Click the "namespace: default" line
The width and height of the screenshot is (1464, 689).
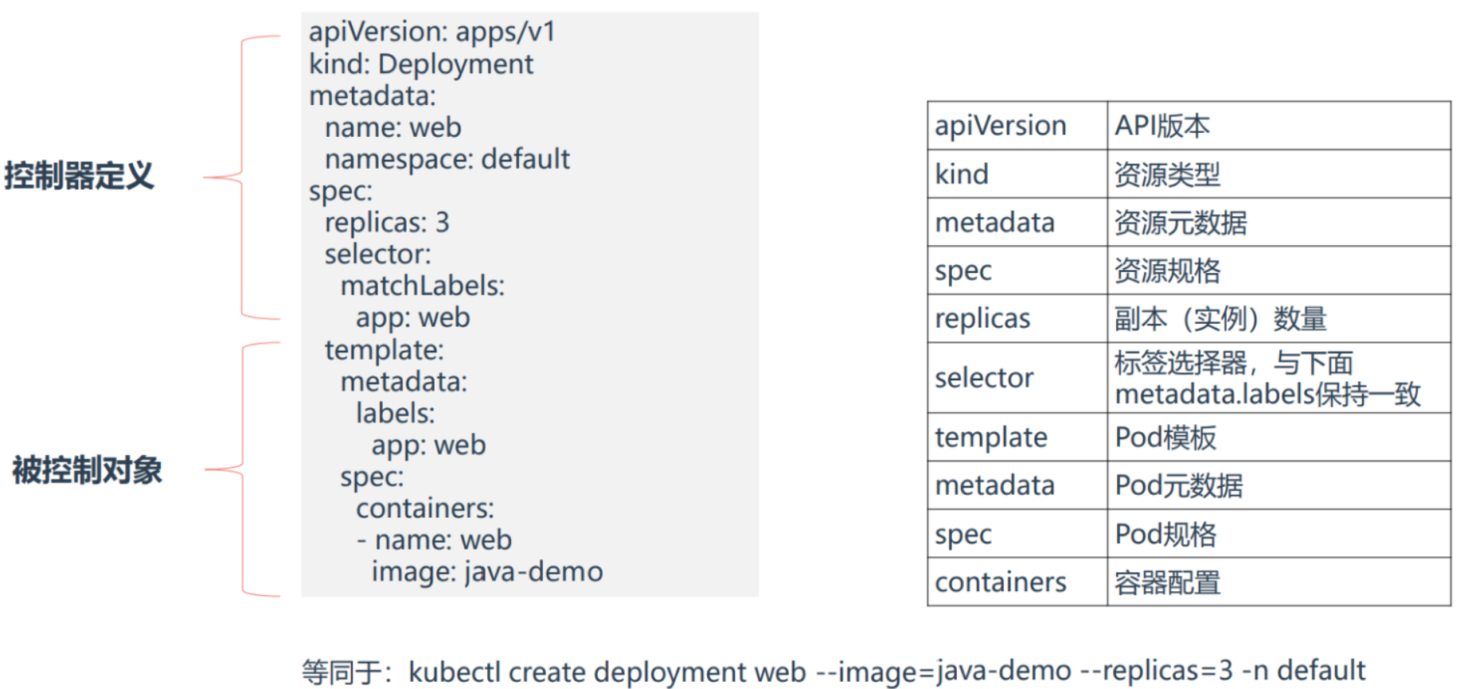447,159
